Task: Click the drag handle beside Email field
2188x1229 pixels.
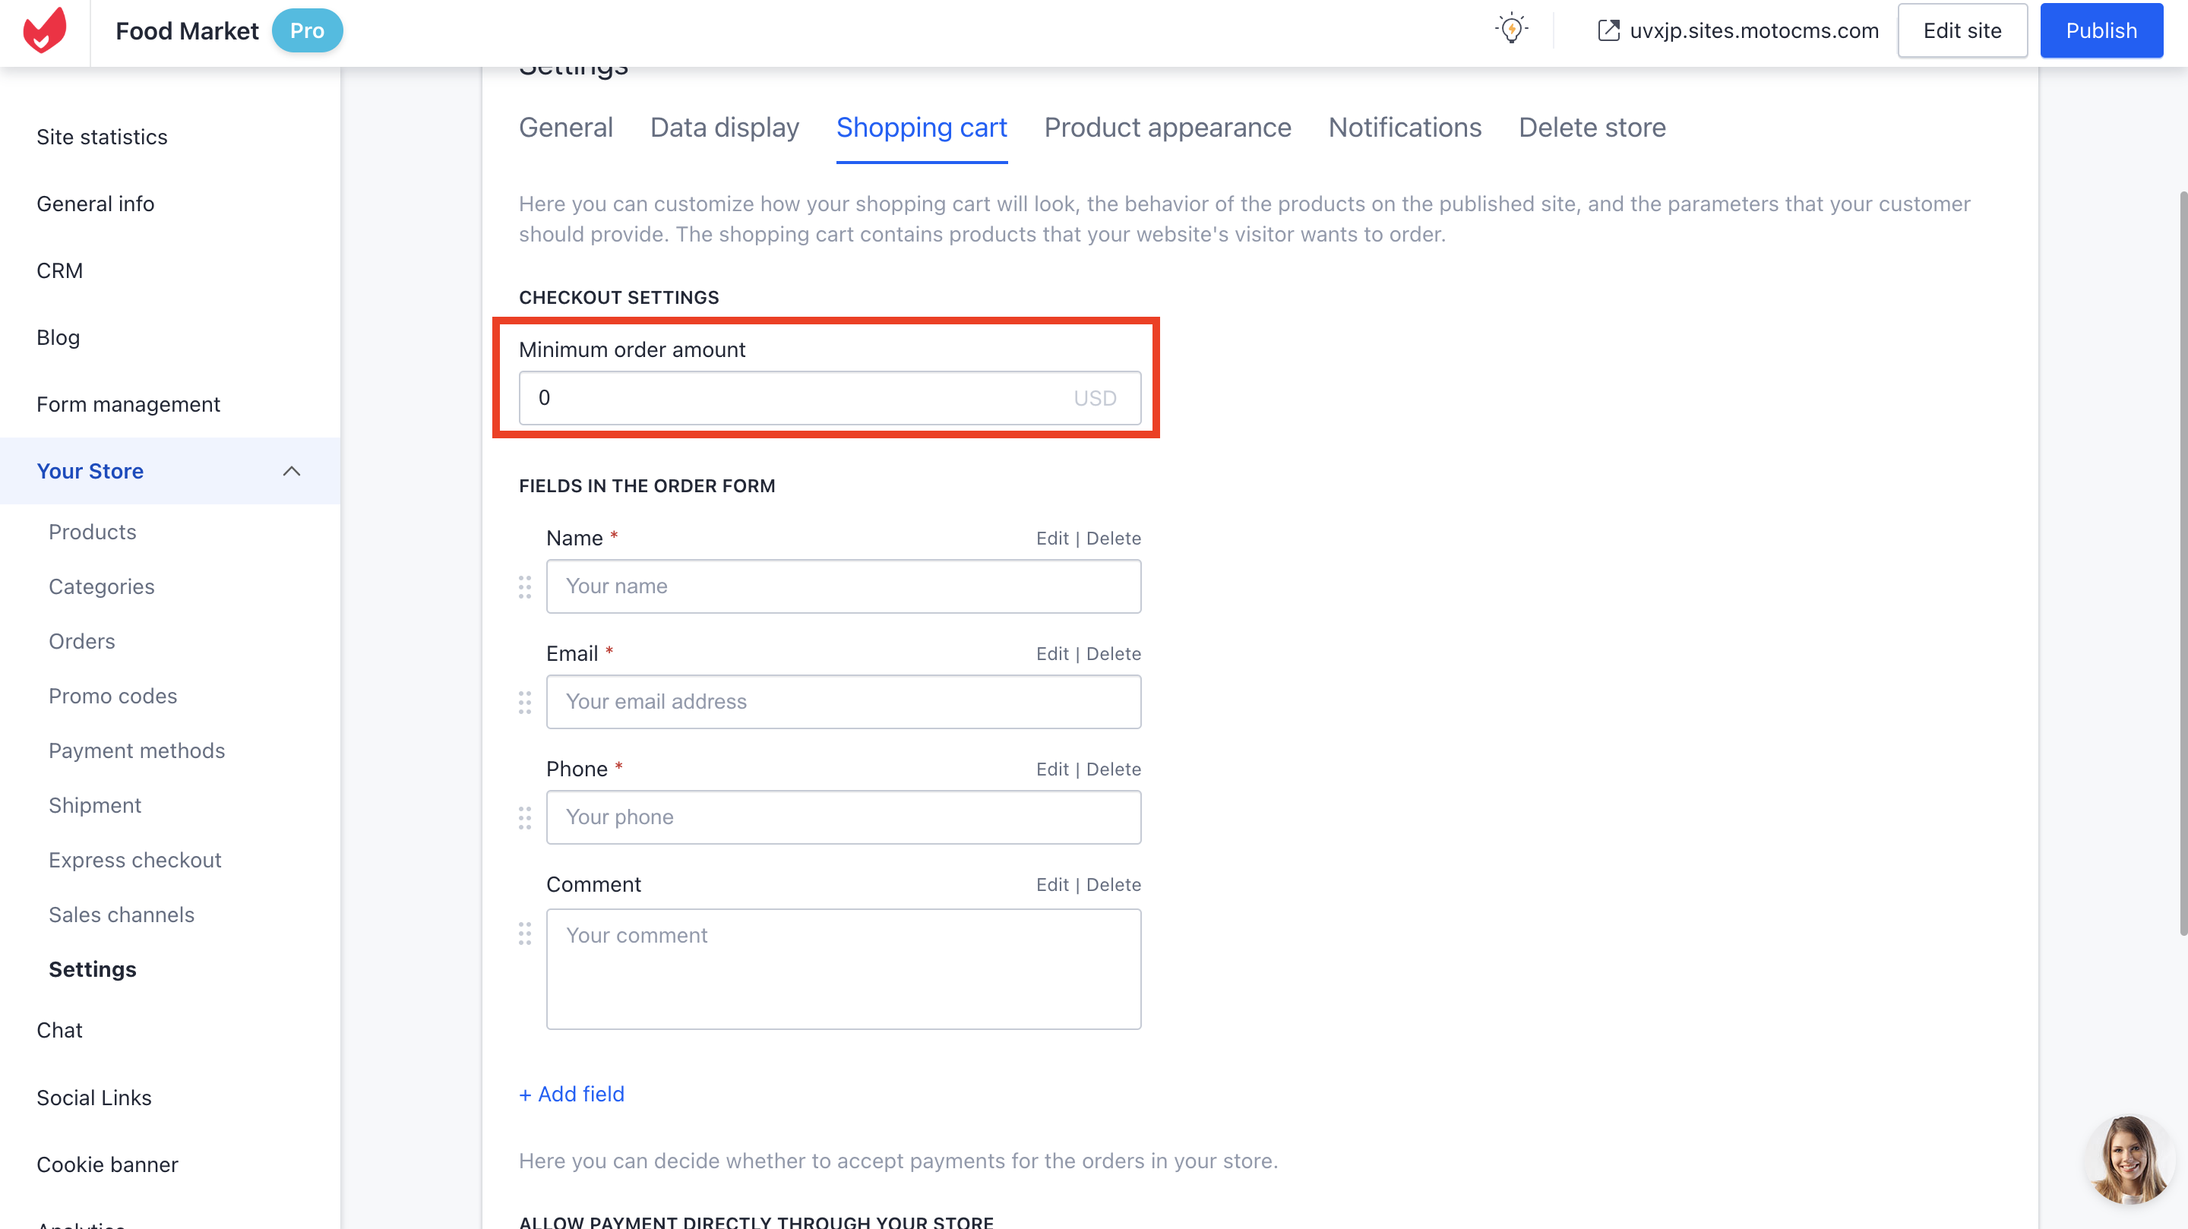Action: click(525, 703)
